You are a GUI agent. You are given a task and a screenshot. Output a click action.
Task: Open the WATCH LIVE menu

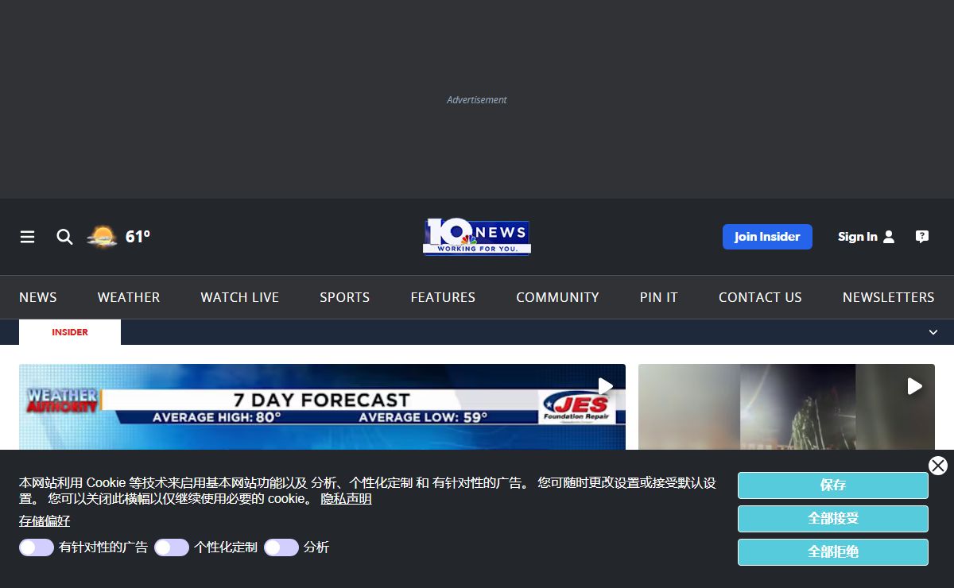(x=240, y=297)
